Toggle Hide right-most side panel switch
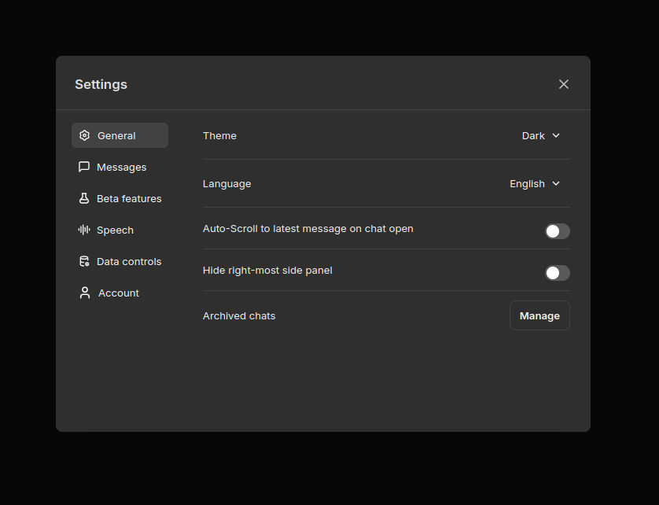Viewport: 659px width, 505px height. (x=557, y=273)
